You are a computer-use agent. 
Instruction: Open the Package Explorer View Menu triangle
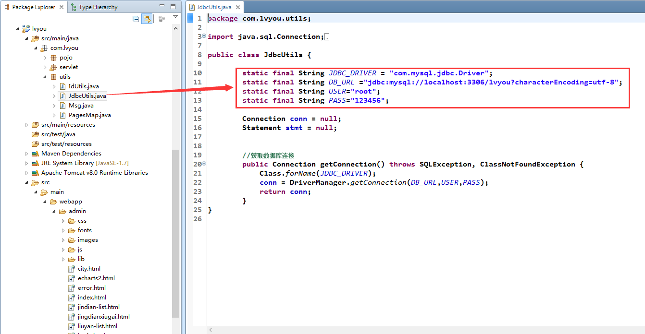click(x=175, y=17)
